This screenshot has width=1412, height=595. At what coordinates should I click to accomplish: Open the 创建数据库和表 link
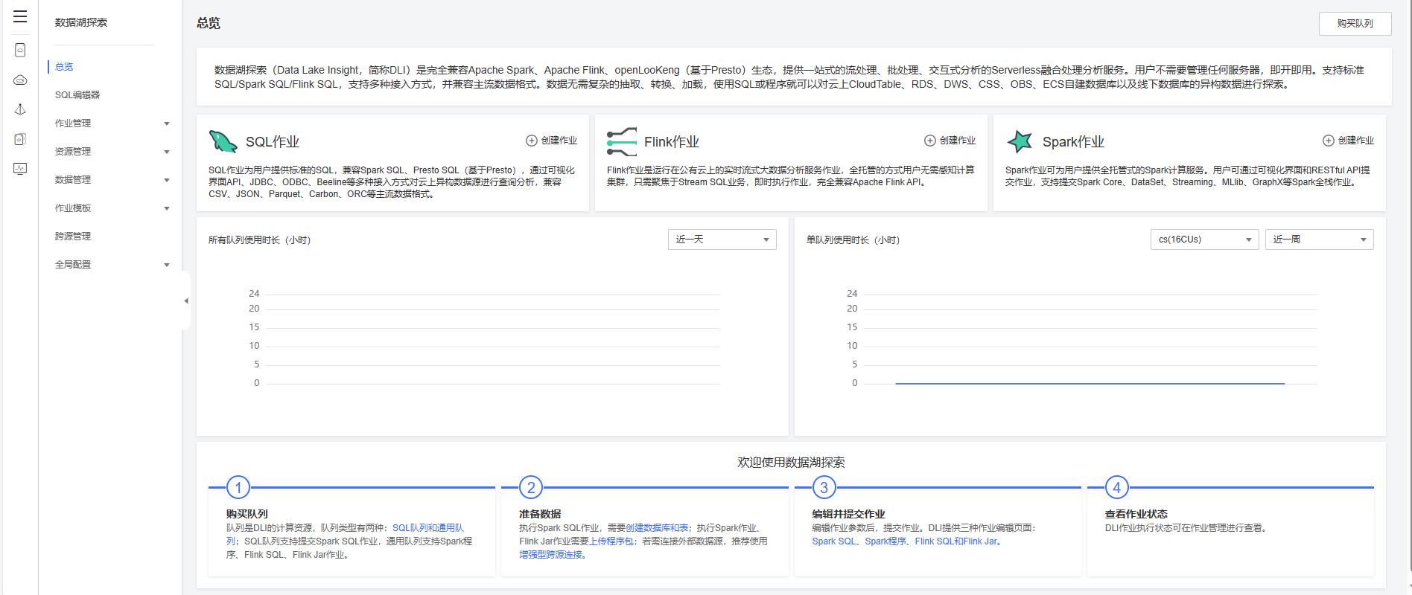click(658, 528)
